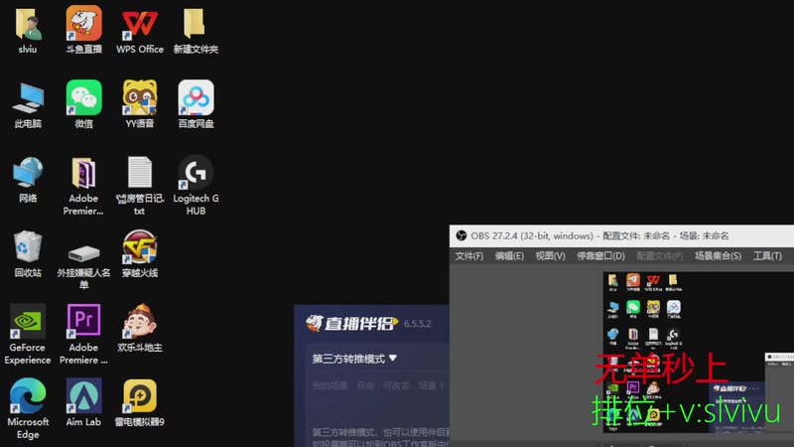Switch to 双击 tab in 直播伴侣
The height and width of the screenshot is (447, 794).
point(365,385)
